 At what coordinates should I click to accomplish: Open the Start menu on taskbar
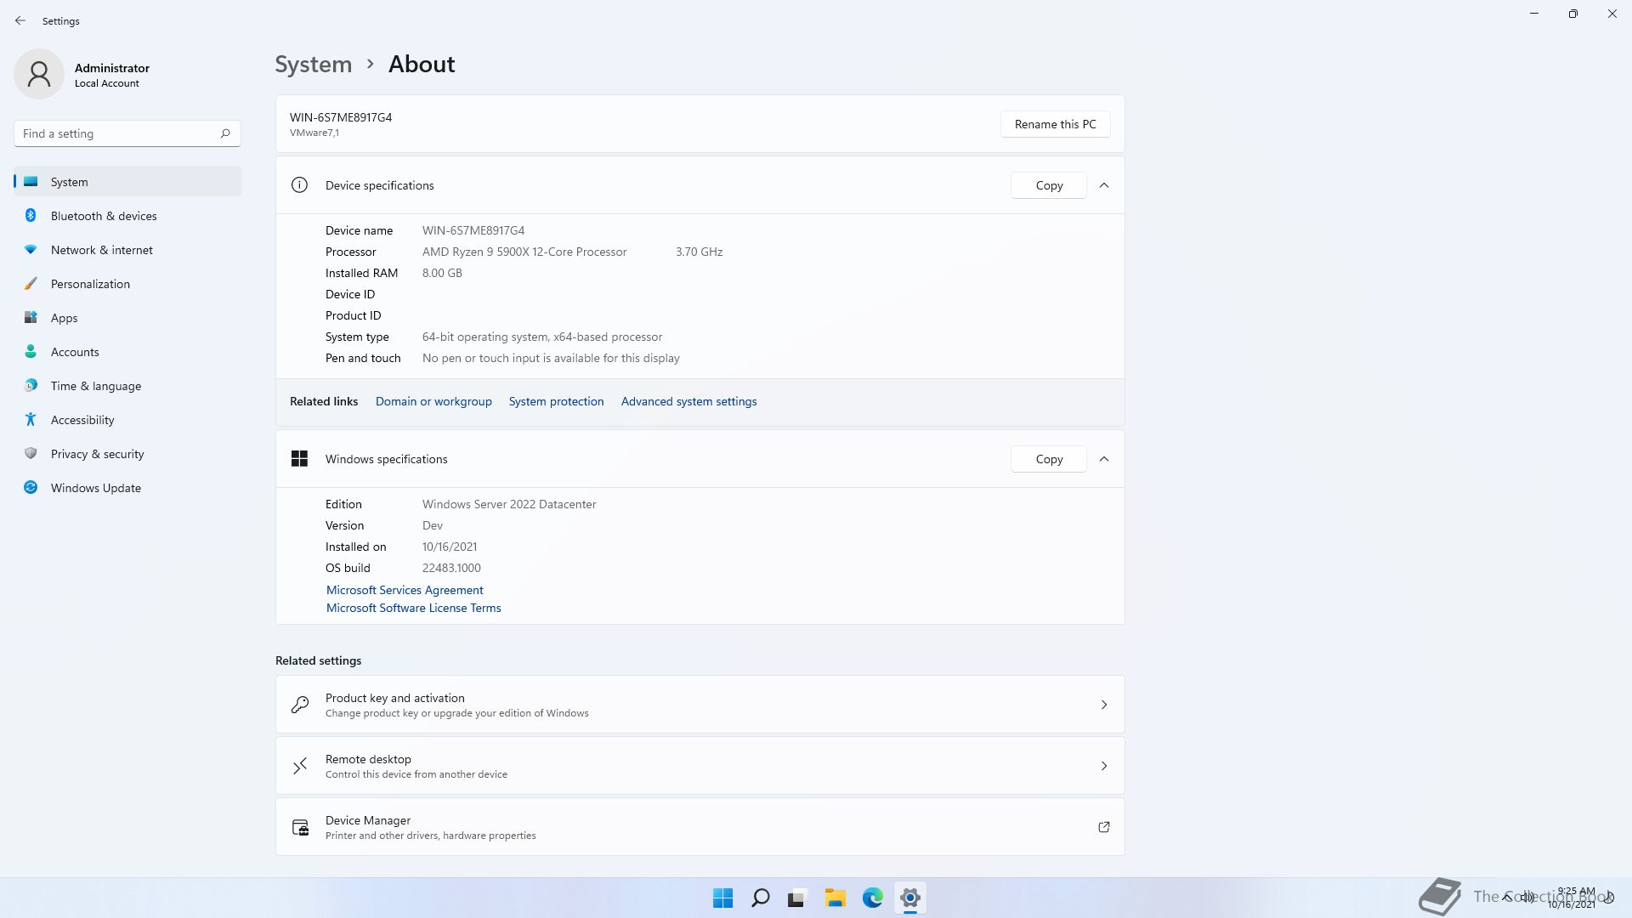(723, 898)
